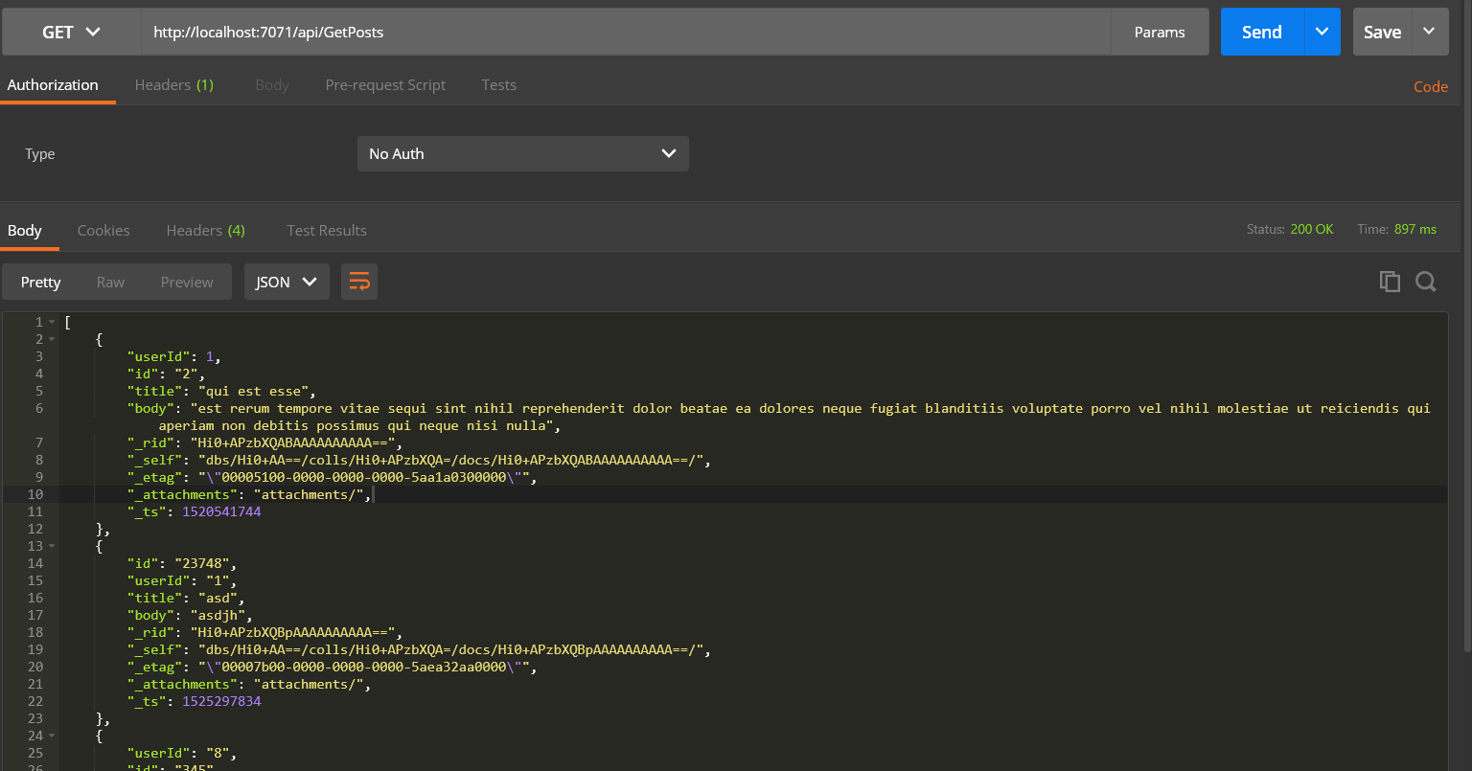The image size is (1472, 771).
Task: Open the GET method dropdown
Action: click(71, 32)
